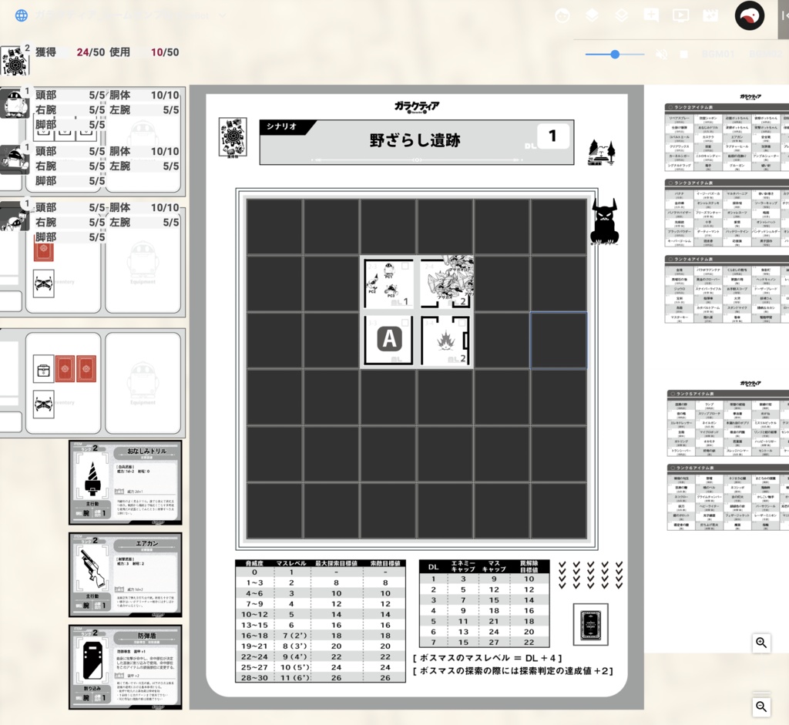The height and width of the screenshot is (725, 789).
Task: Open the scene switcher icon in the toolbar
Action: click(x=710, y=15)
